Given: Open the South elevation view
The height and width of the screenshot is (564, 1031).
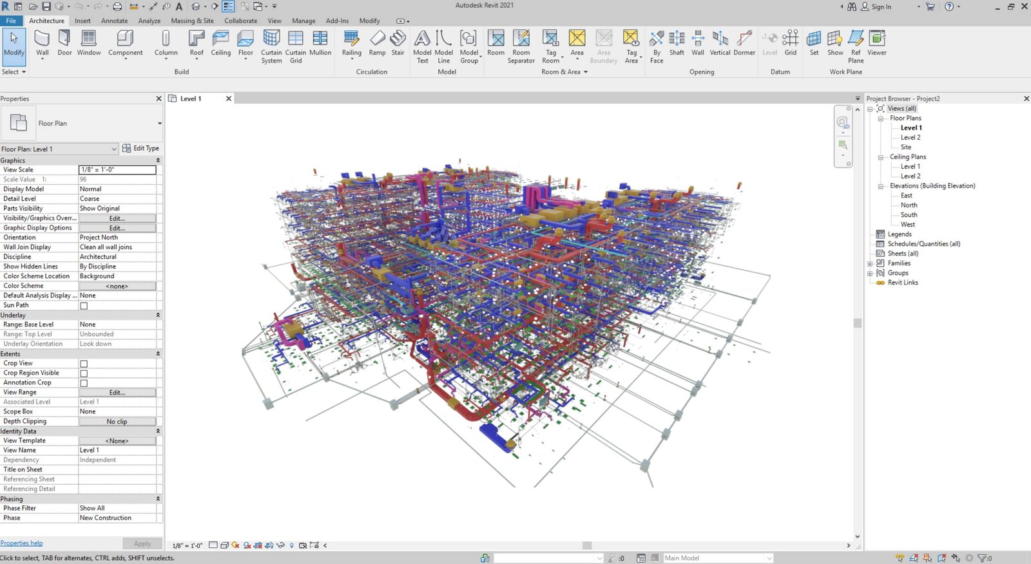Looking at the screenshot, I should (x=909, y=215).
